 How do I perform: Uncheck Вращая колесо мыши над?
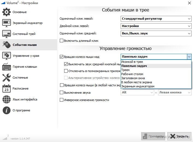[x=61, y=57]
